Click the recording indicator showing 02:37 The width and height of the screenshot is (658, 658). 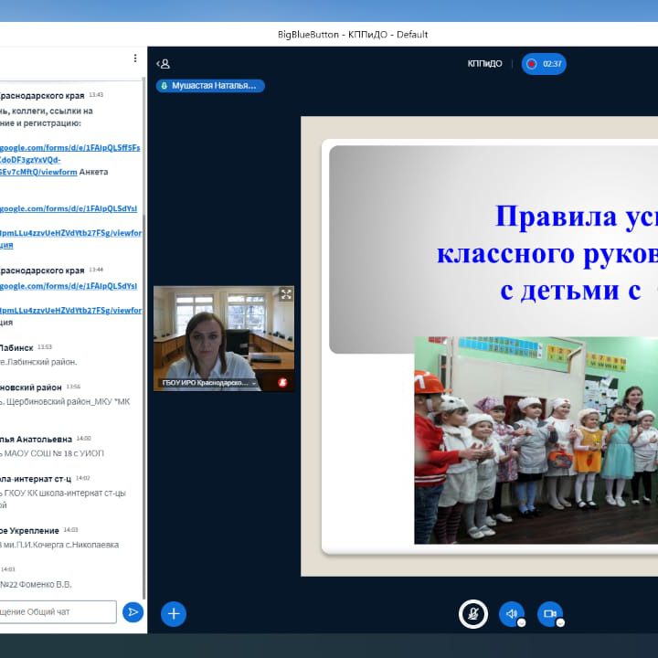(x=544, y=64)
